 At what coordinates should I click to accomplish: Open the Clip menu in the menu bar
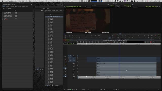pyautogui.click(x=30, y=1)
